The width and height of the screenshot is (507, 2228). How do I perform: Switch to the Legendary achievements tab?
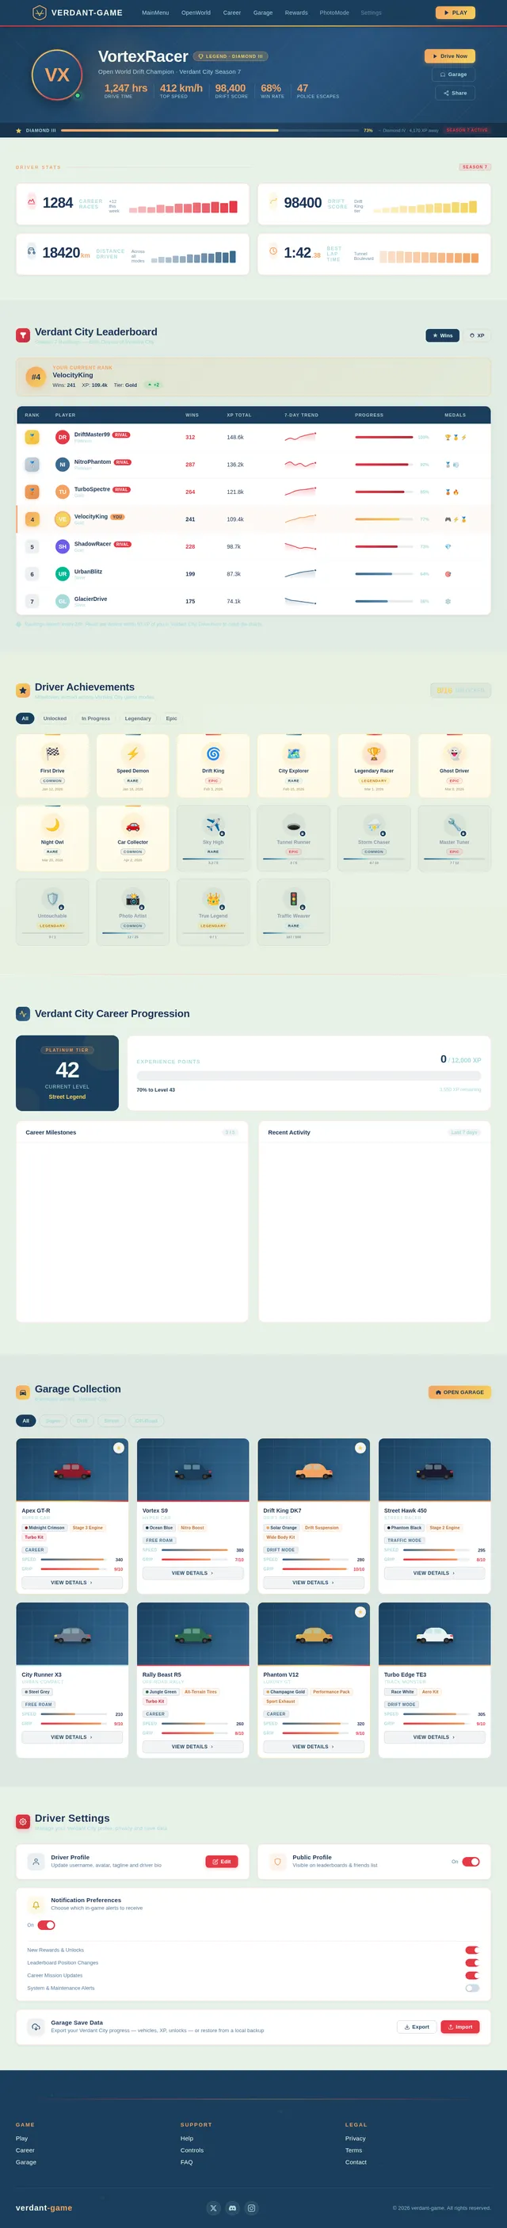(138, 718)
